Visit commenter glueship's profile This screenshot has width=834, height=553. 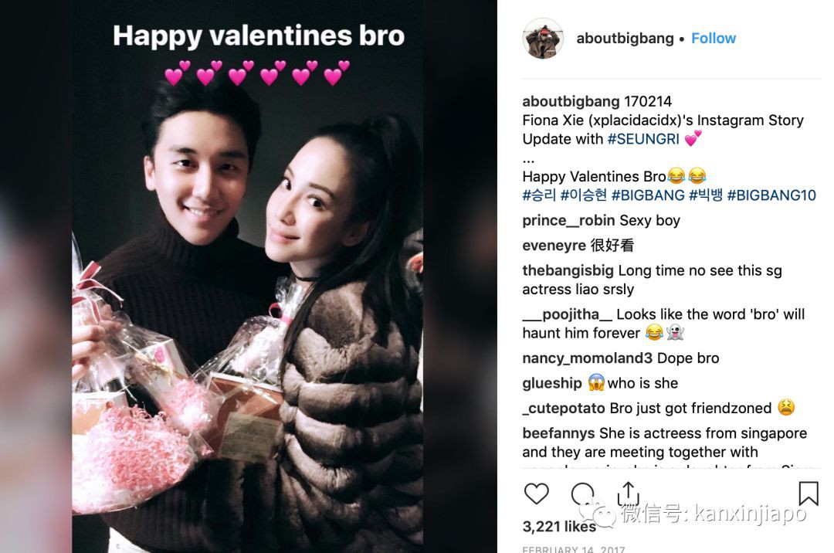(552, 383)
